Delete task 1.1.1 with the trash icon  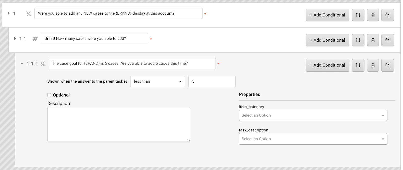tap(373, 65)
